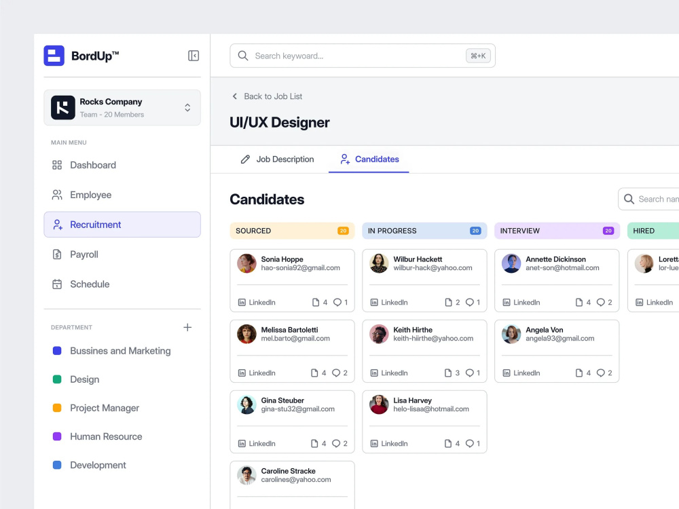
Task: Open documents icon on Keith Hirthe card
Action: click(x=448, y=373)
